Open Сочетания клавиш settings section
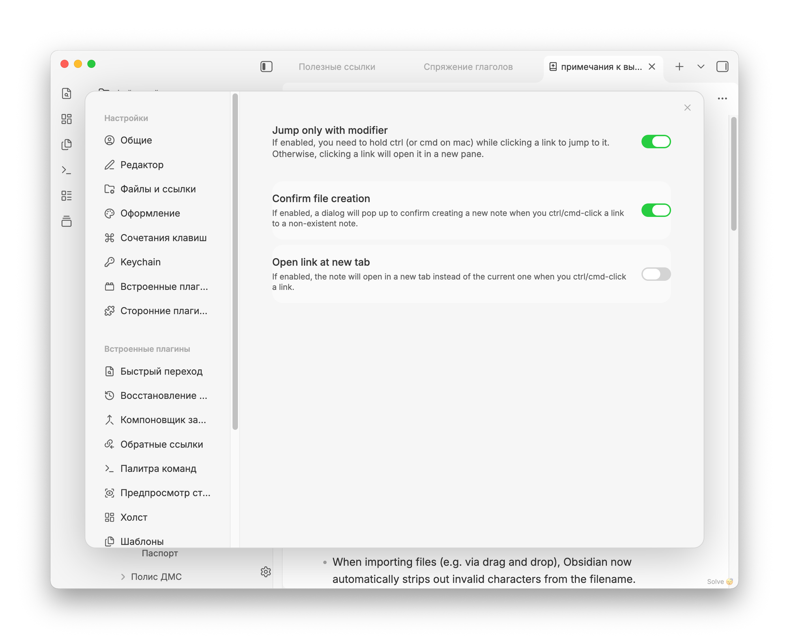The image size is (789, 639). pos(163,238)
